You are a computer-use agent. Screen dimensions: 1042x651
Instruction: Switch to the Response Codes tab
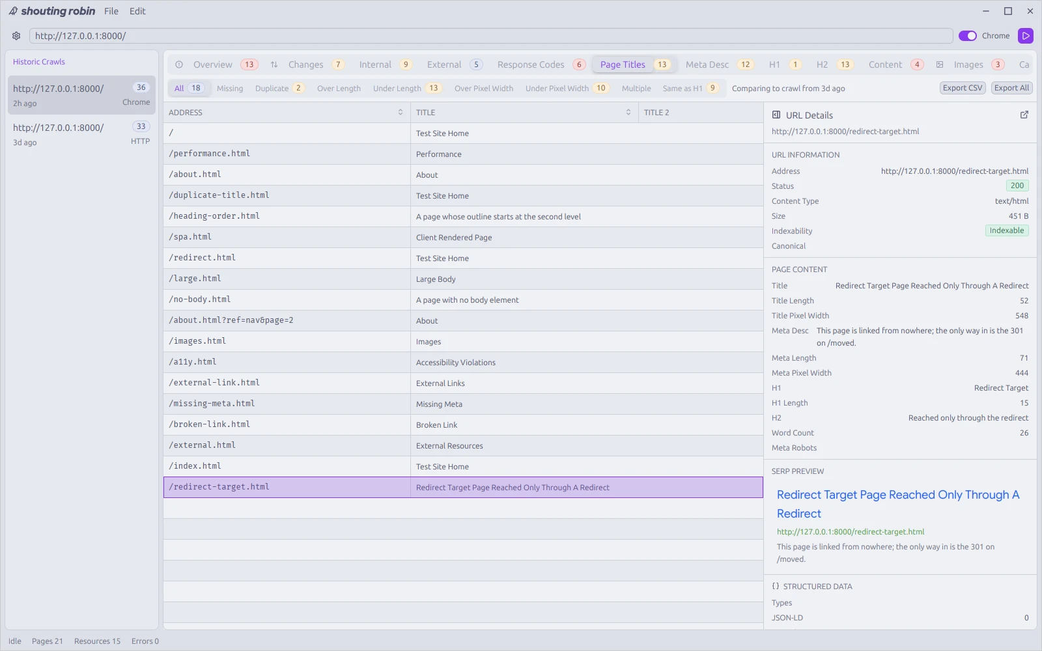click(541, 64)
